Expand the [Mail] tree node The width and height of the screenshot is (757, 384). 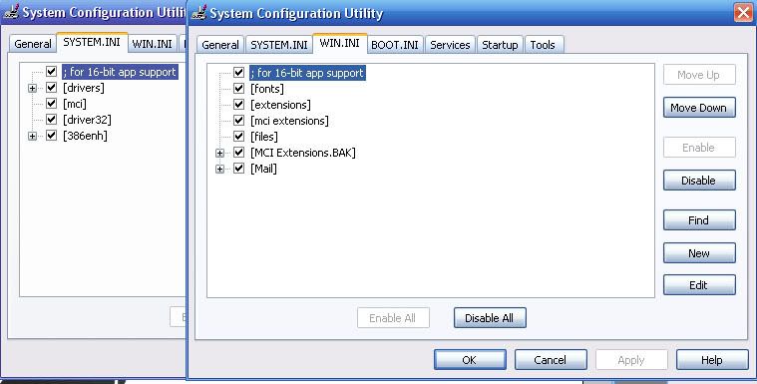click(219, 169)
